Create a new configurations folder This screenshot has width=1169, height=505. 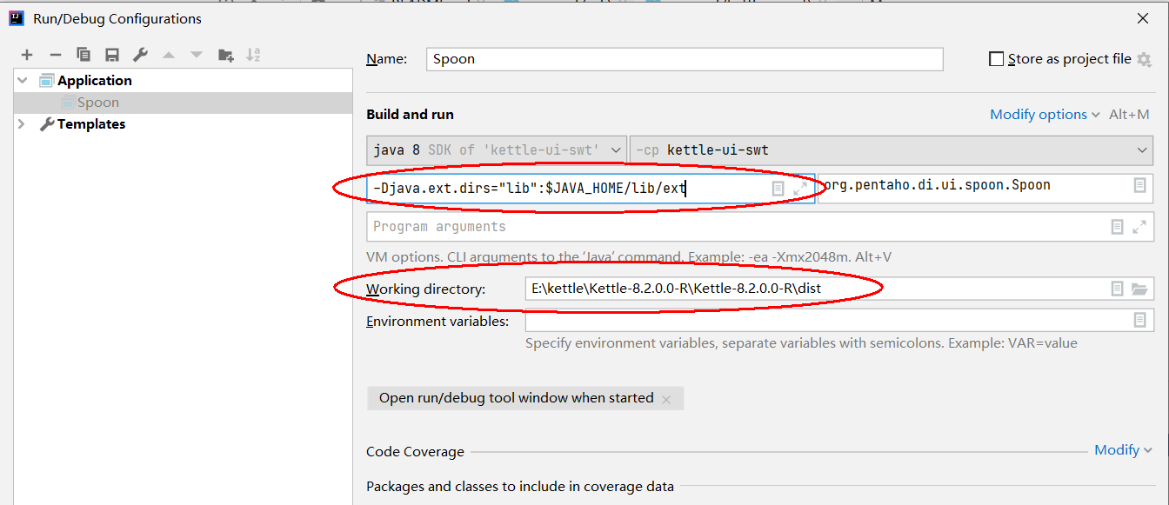pyautogui.click(x=225, y=54)
